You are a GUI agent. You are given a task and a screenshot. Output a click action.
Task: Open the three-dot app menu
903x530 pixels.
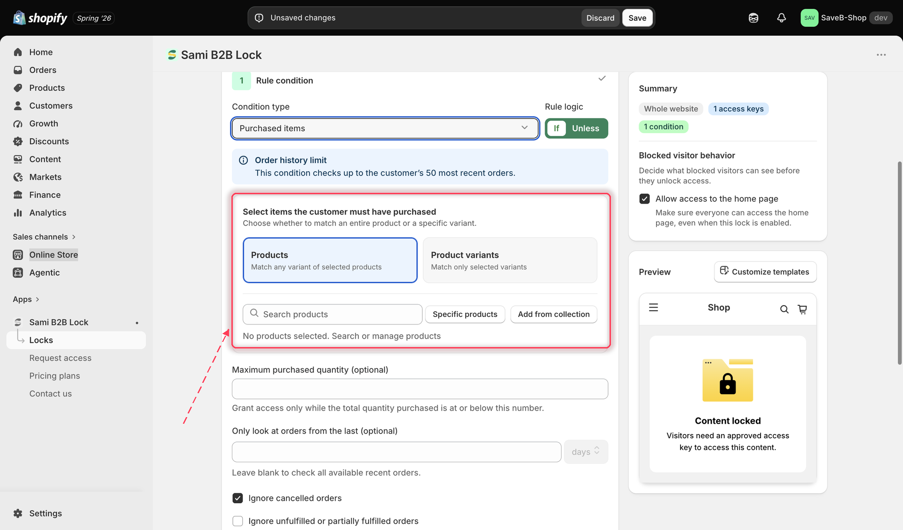click(x=881, y=55)
